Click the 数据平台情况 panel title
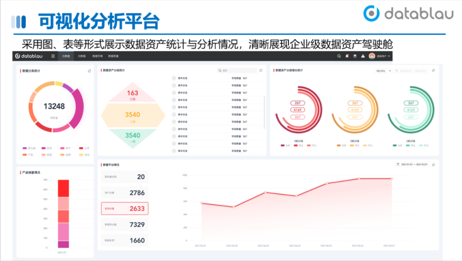The width and height of the screenshot is (462, 261). point(111,165)
